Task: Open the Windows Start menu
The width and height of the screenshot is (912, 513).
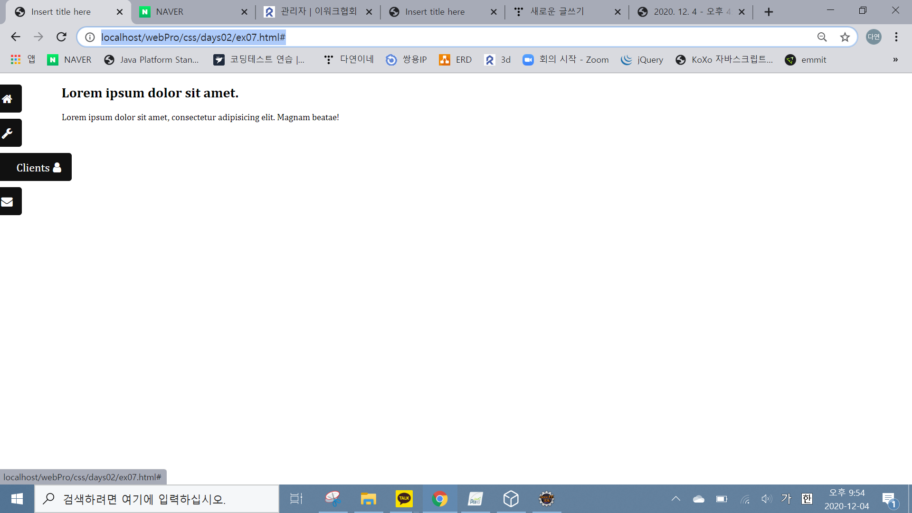Action: click(17, 499)
